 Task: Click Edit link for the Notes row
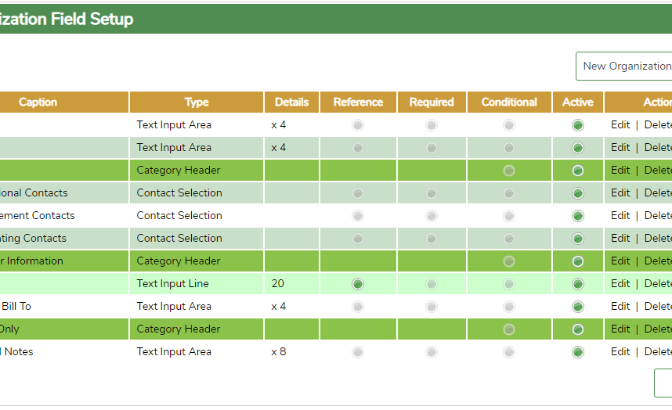(x=620, y=351)
